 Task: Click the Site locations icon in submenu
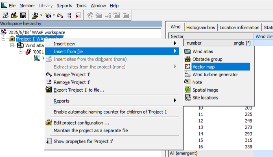click(x=188, y=98)
